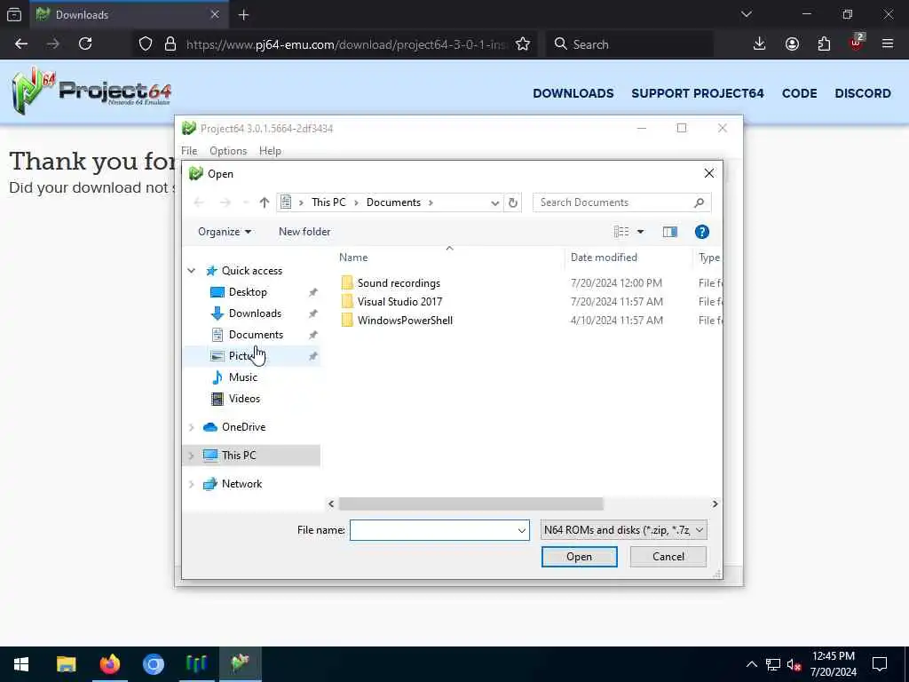
Task: Show hidden system tray icons
Action: click(x=751, y=664)
